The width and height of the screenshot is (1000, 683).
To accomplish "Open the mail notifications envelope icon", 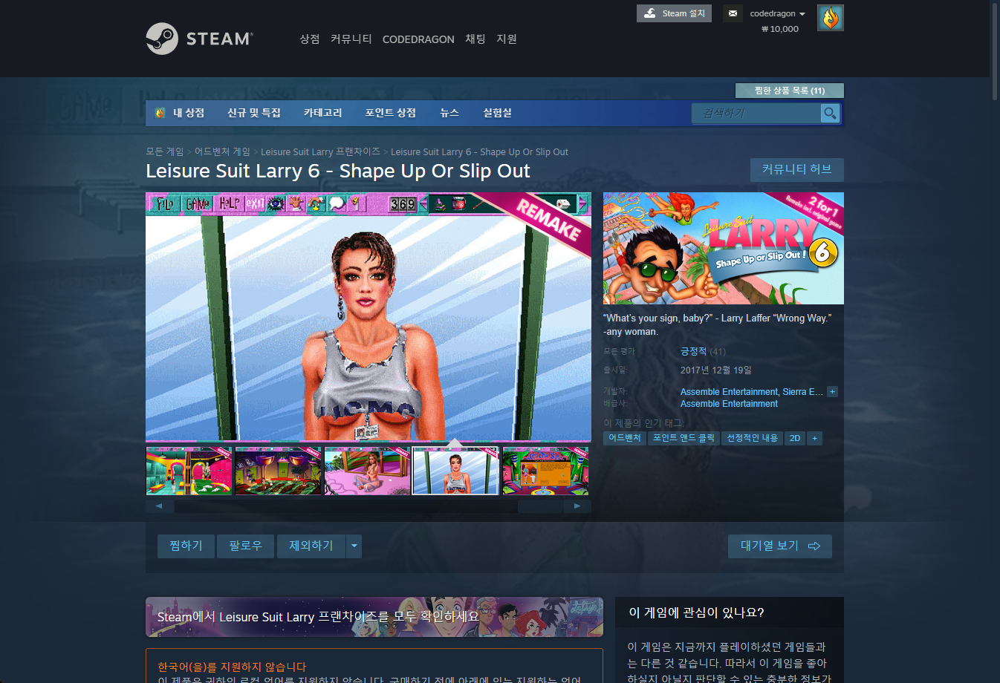I will pyautogui.click(x=733, y=13).
